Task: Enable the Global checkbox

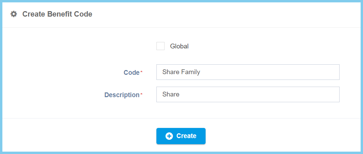Action: point(160,46)
